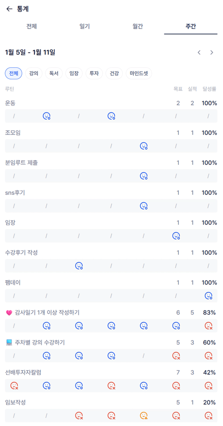Open the 일기 tab
The height and width of the screenshot is (426, 223).
pos(85,26)
